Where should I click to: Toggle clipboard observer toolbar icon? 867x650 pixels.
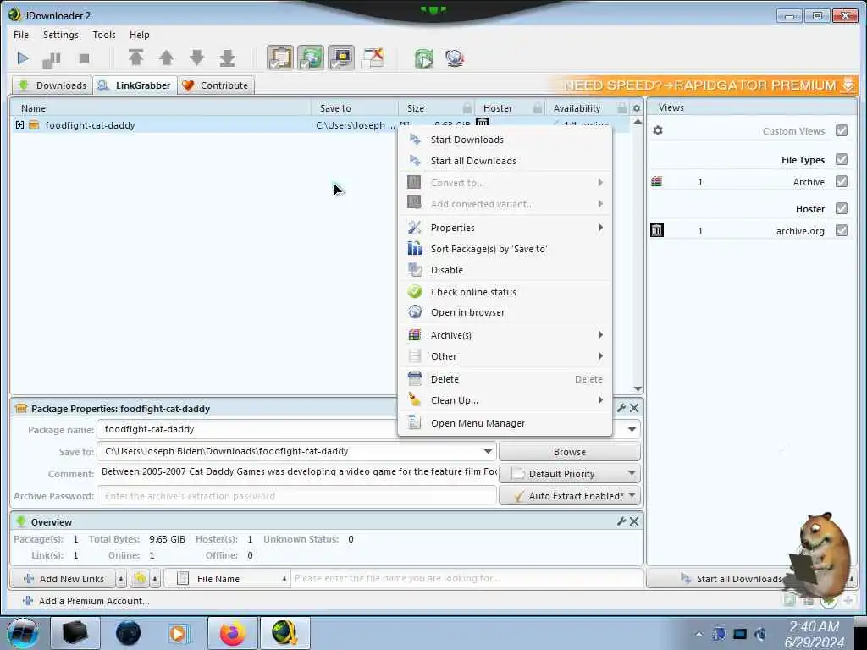pos(280,58)
